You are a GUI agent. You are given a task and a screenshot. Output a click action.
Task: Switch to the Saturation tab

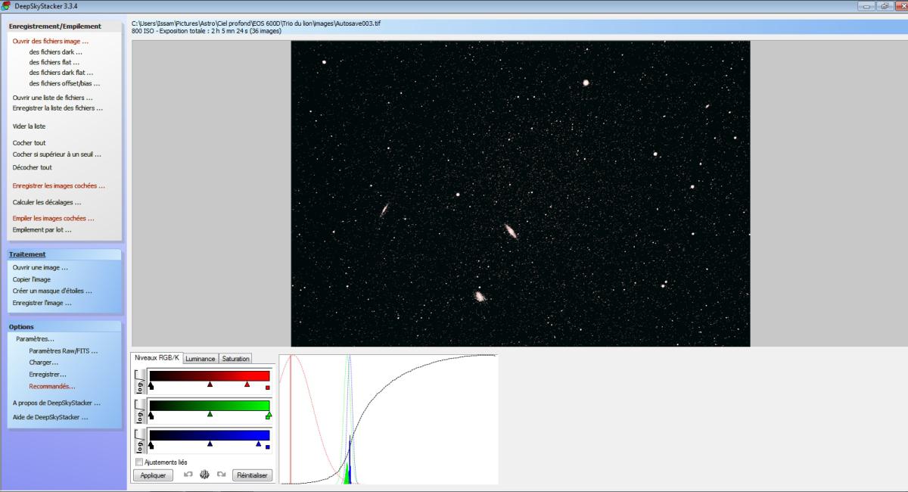(235, 359)
